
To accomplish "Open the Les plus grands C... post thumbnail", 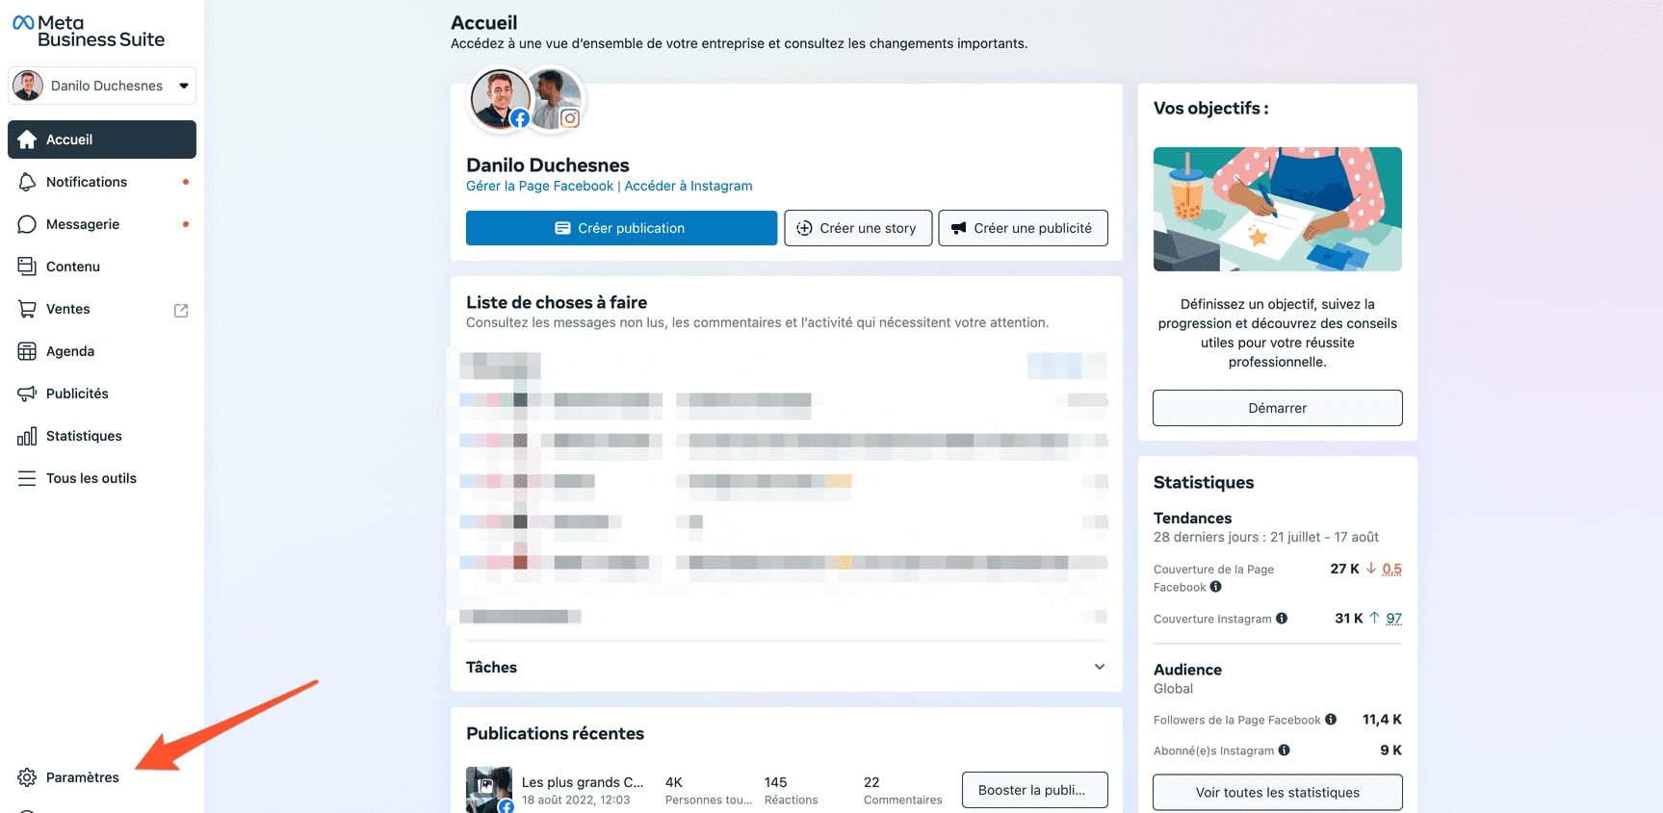I will coord(489,790).
